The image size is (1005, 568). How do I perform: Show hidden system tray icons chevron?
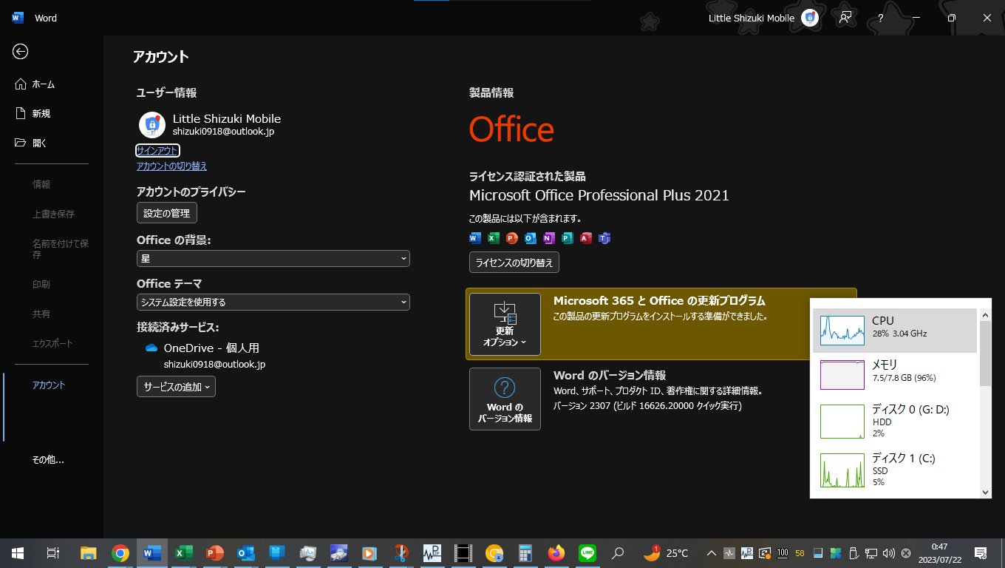pos(711,553)
